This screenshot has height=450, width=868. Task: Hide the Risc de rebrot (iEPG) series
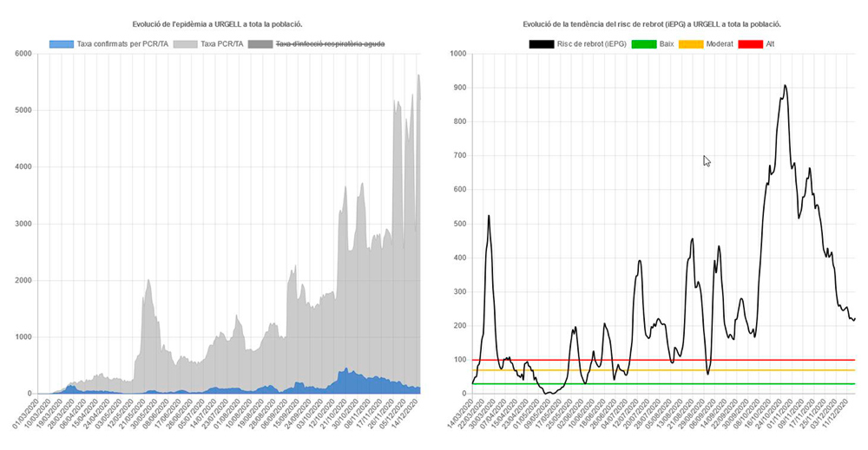tap(593, 43)
